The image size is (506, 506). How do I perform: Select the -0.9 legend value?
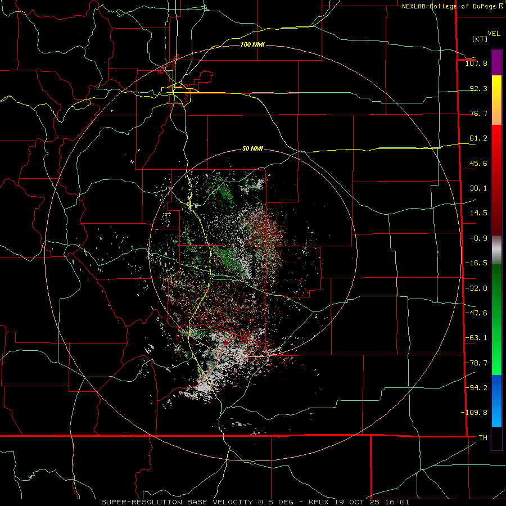pyautogui.click(x=478, y=238)
